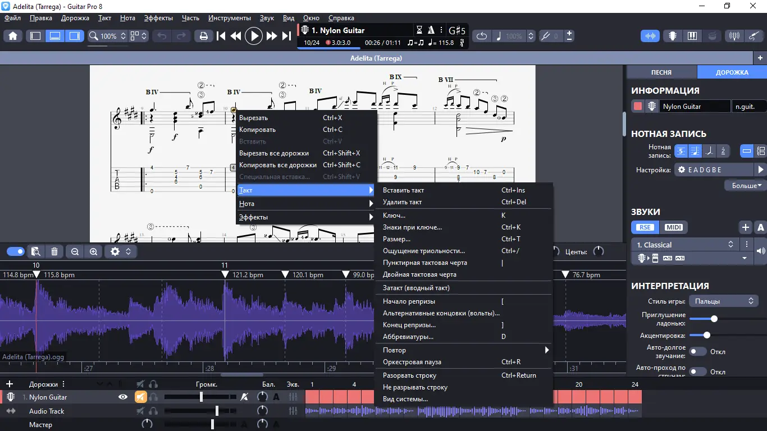The height and width of the screenshot is (431, 767).
Task: Switch to the ПЕСНЯ tab
Action: [661, 72]
